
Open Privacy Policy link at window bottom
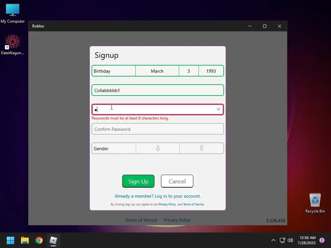point(177,220)
